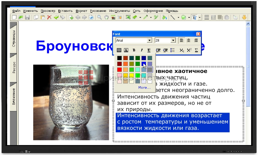Screen dimensions: 258x155
Task: Click the scroll up arrow of the vertical scrollbar
Action: [248, 24]
